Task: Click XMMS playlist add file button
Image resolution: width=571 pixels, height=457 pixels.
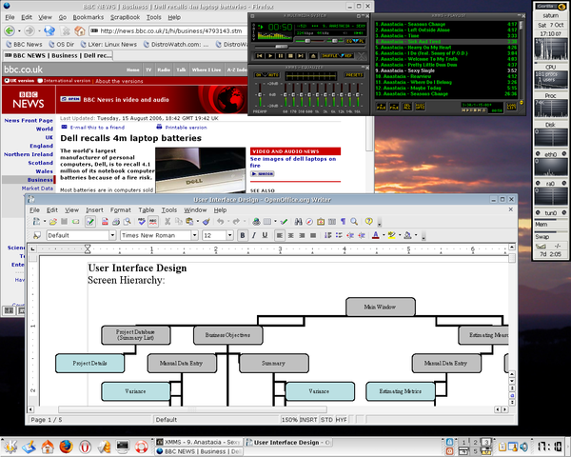Action: coord(382,107)
